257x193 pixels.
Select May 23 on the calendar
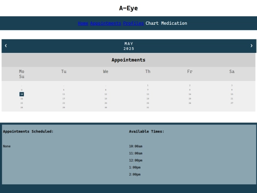64,103
